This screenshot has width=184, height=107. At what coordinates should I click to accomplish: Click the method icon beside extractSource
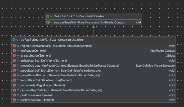click(x=14, y=56)
